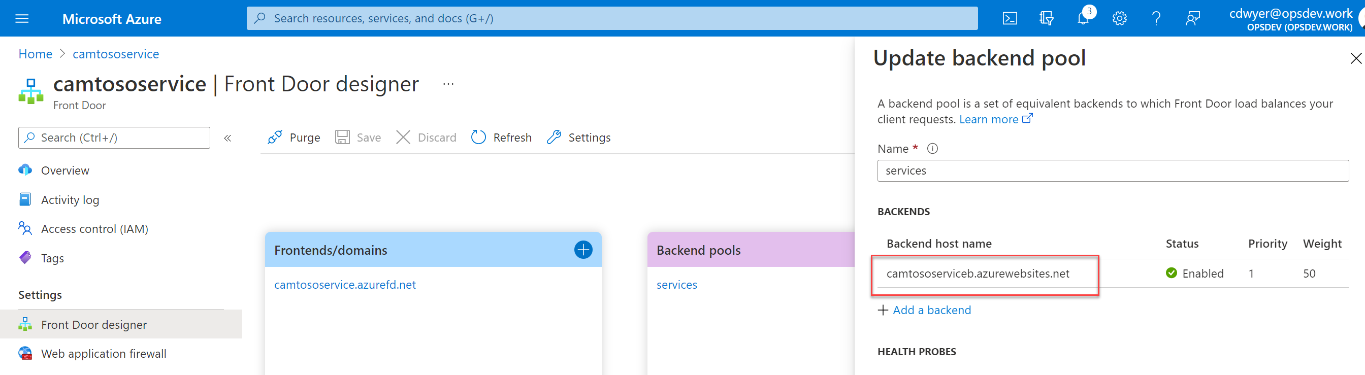The width and height of the screenshot is (1365, 375).
Task: Click the backend pool Name input field
Action: pyautogui.click(x=1112, y=171)
